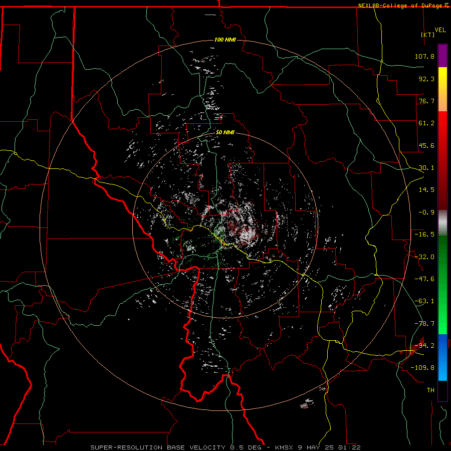
Task: Click the 50 NMI range ring label
Action: click(225, 132)
